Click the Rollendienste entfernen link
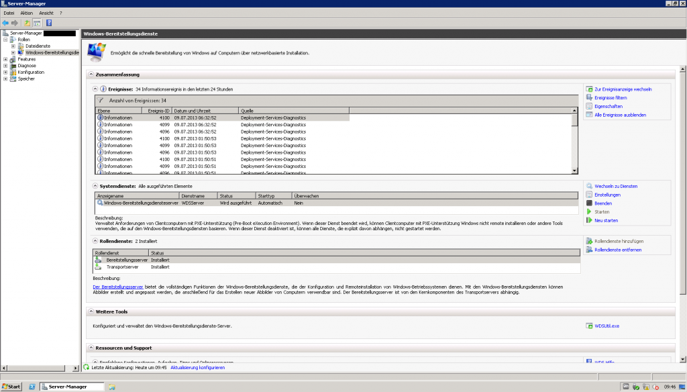 point(618,250)
